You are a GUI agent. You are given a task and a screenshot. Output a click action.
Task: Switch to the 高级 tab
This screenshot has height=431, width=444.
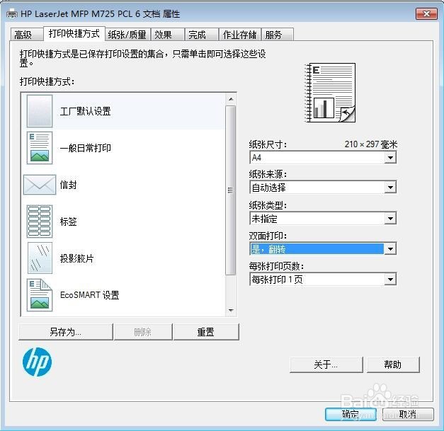[x=25, y=35]
